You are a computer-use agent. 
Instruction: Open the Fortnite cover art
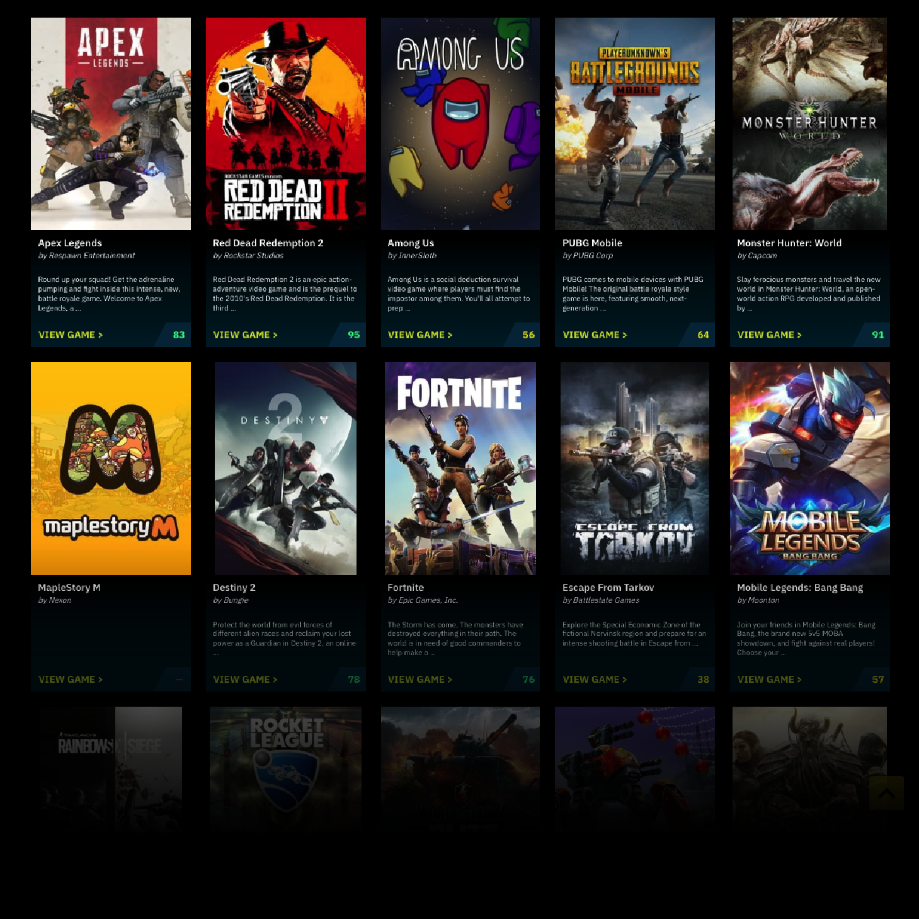coord(460,468)
